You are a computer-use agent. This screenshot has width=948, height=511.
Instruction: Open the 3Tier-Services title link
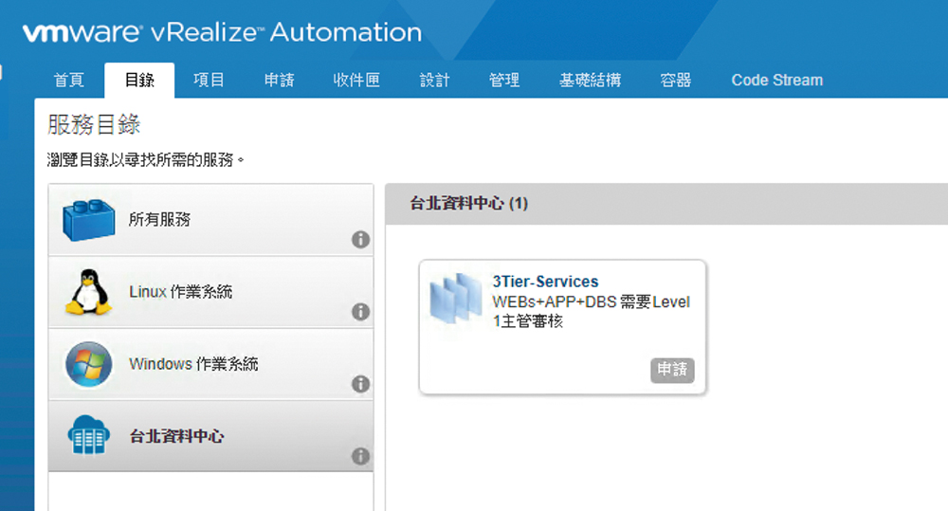coord(545,282)
